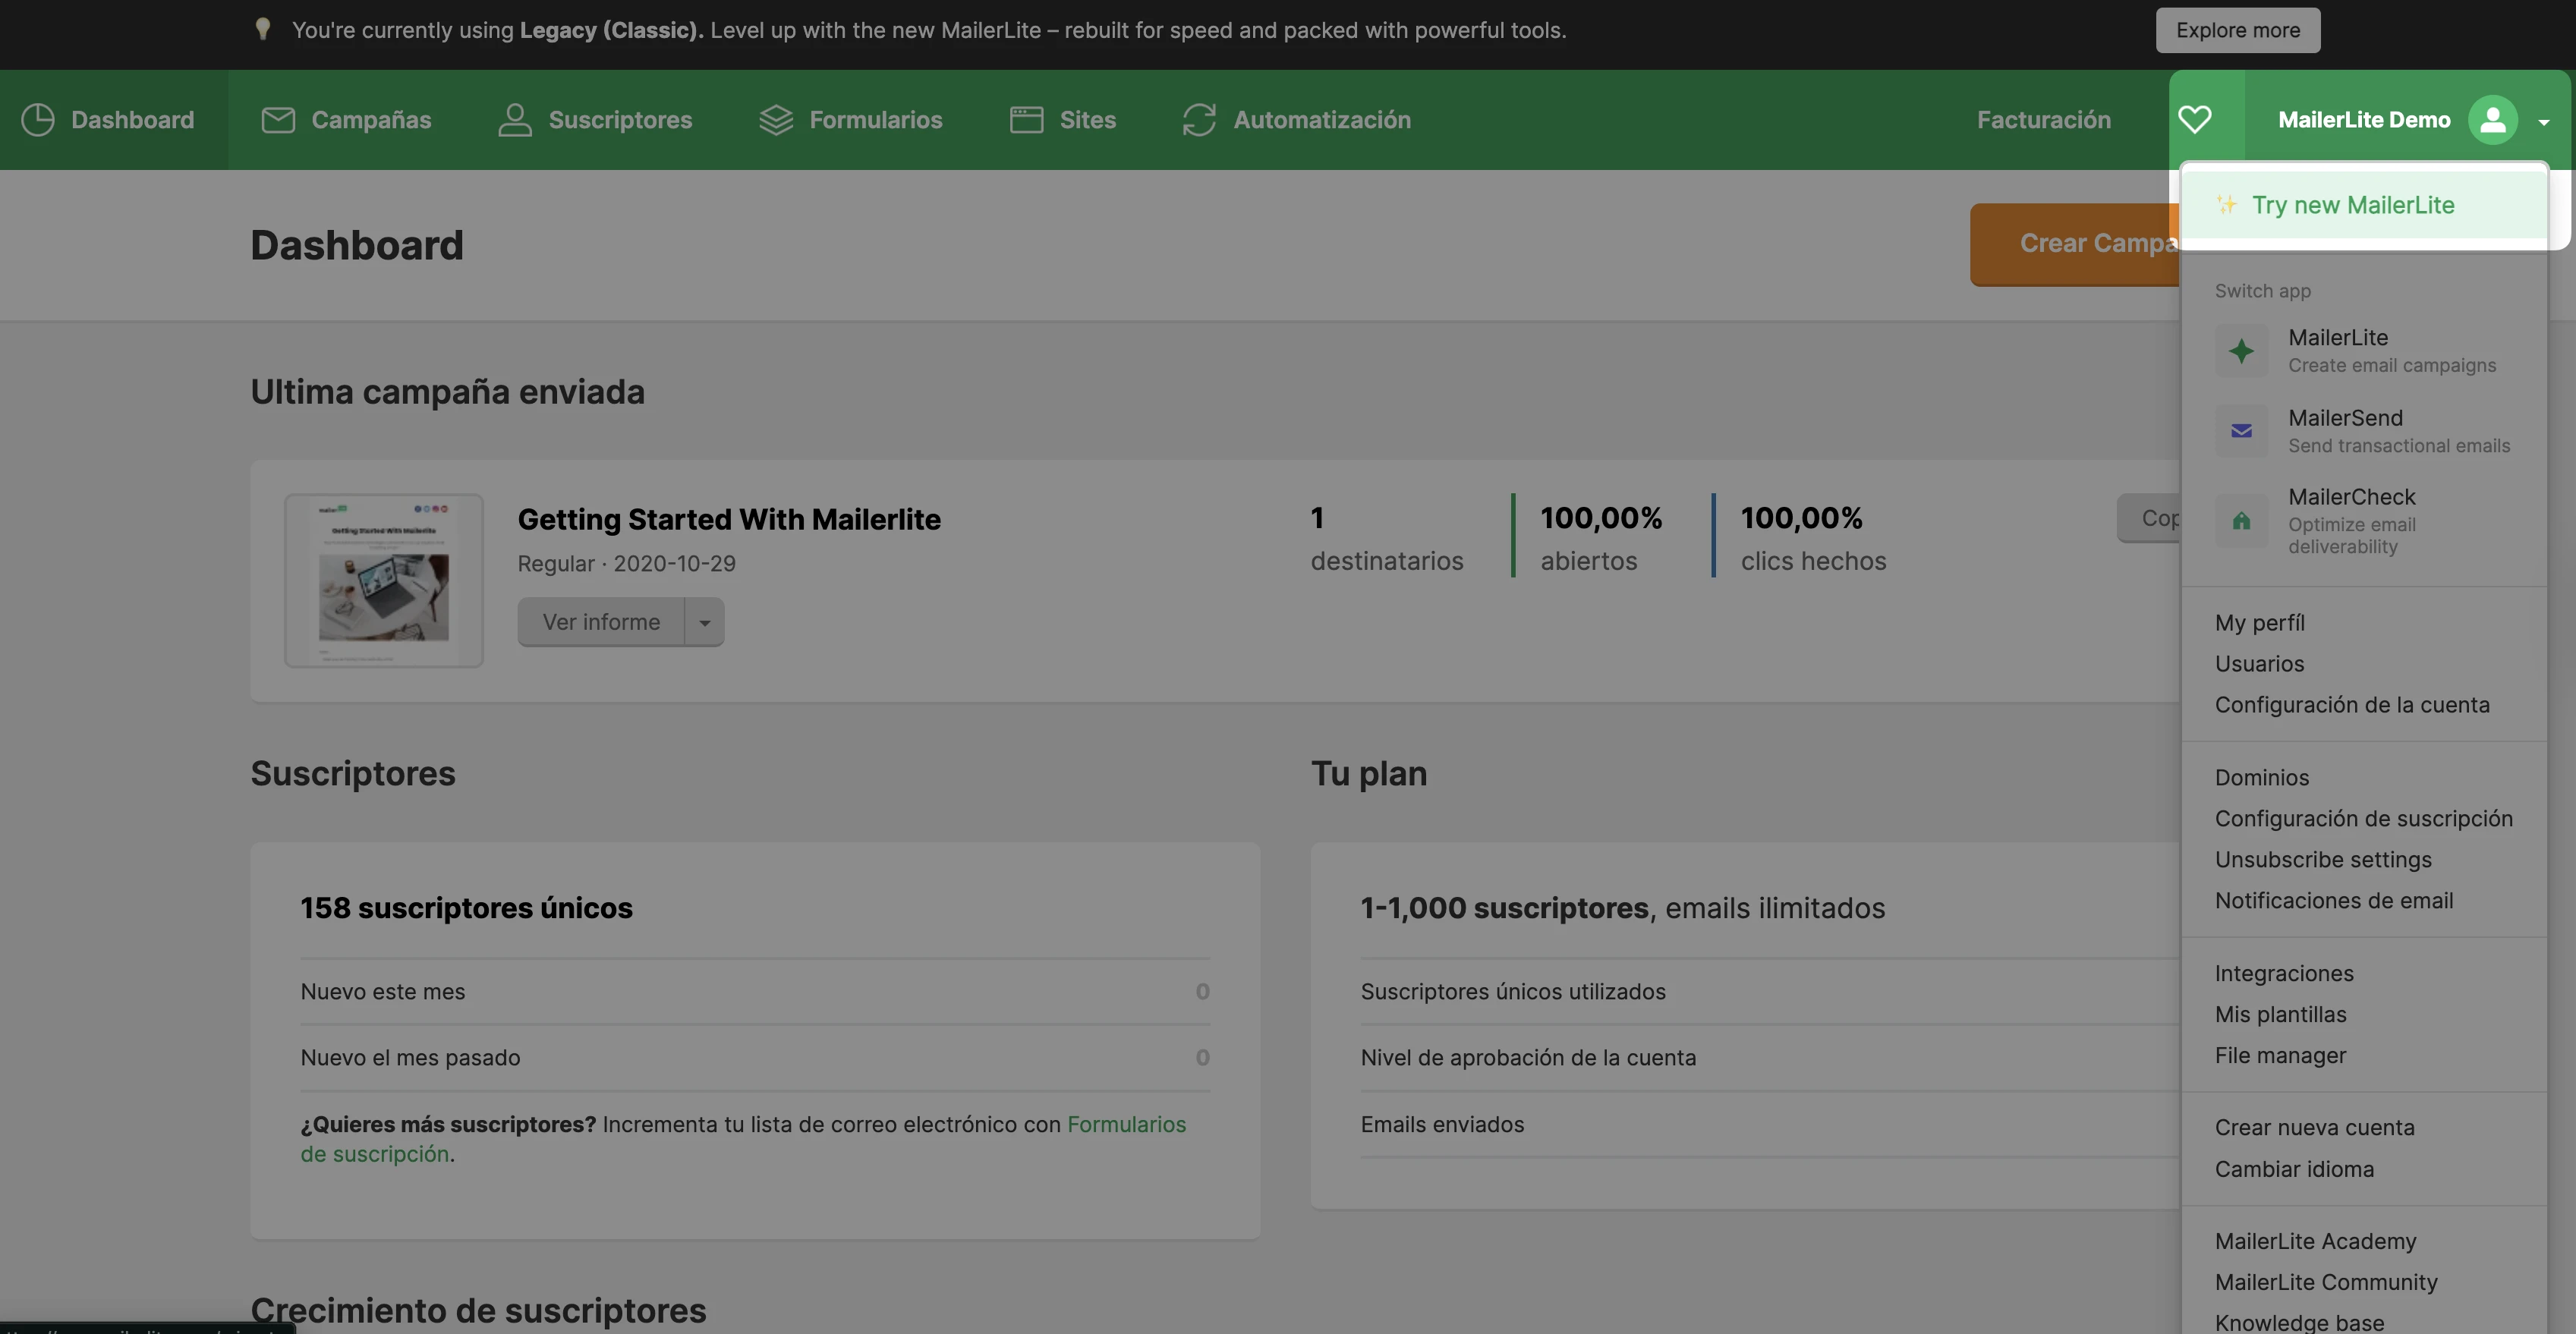Viewport: 2576px width, 1334px height.
Task: Open Configuración de la cuenta
Action: point(2351,704)
